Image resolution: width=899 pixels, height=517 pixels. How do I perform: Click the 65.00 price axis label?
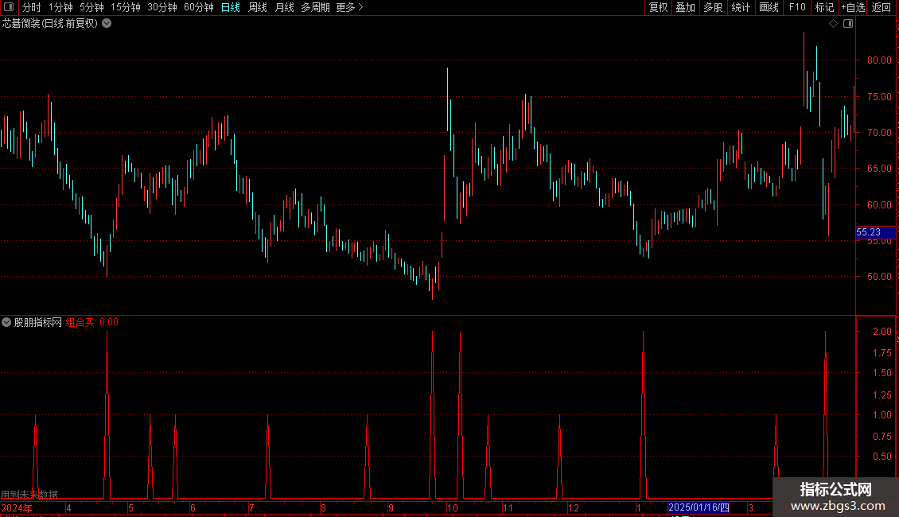879,169
